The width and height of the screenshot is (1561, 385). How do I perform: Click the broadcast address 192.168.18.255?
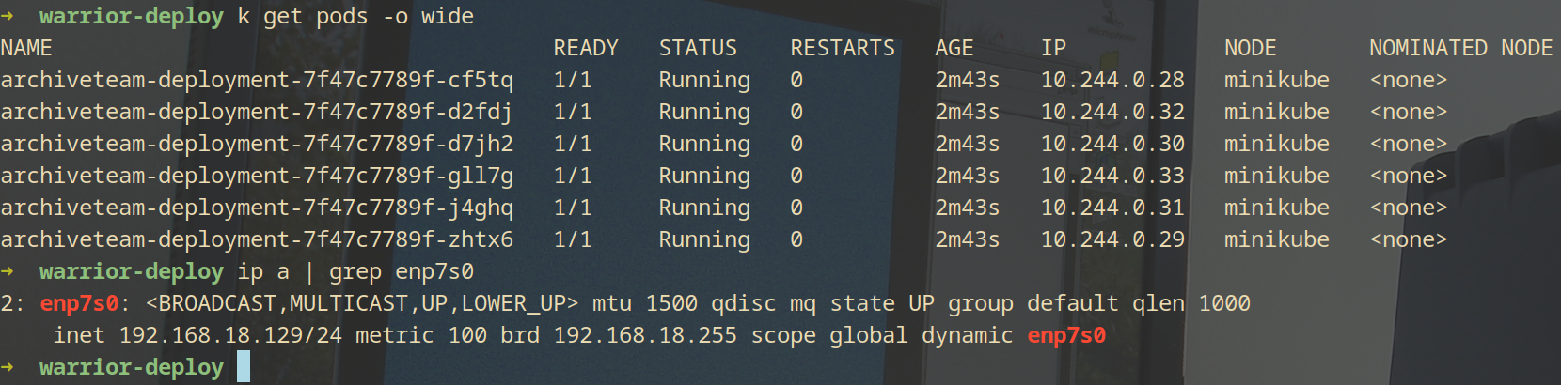tap(645, 335)
